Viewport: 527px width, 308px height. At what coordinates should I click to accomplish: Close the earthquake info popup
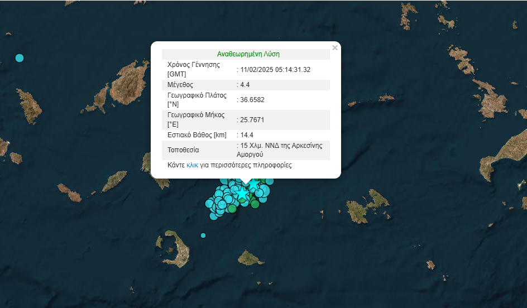coord(335,48)
